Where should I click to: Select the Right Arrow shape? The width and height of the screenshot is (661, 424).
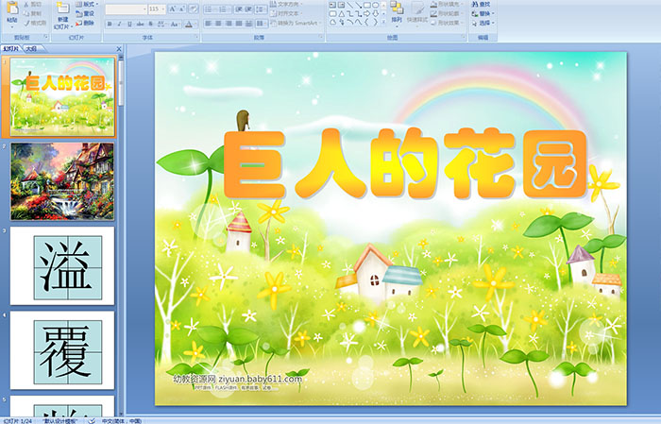[366, 14]
